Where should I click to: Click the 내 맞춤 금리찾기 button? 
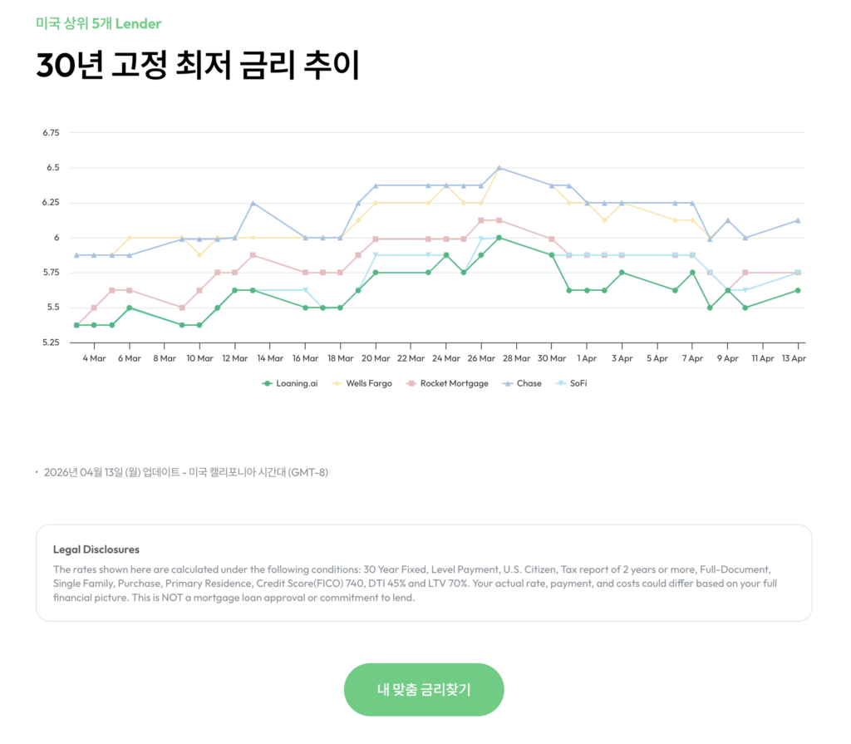click(x=424, y=689)
